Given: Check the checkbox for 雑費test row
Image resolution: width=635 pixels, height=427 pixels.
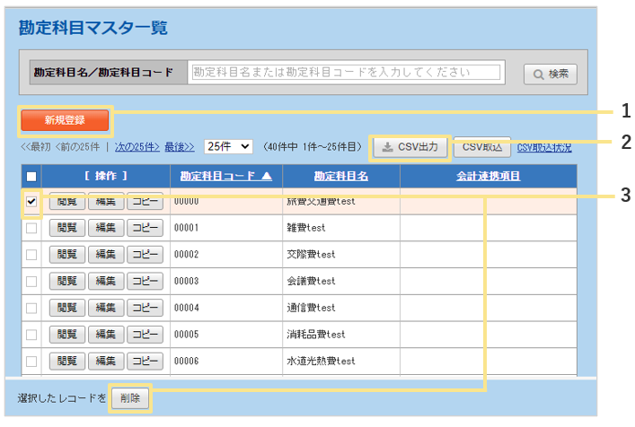Looking at the screenshot, I should [x=31, y=229].
